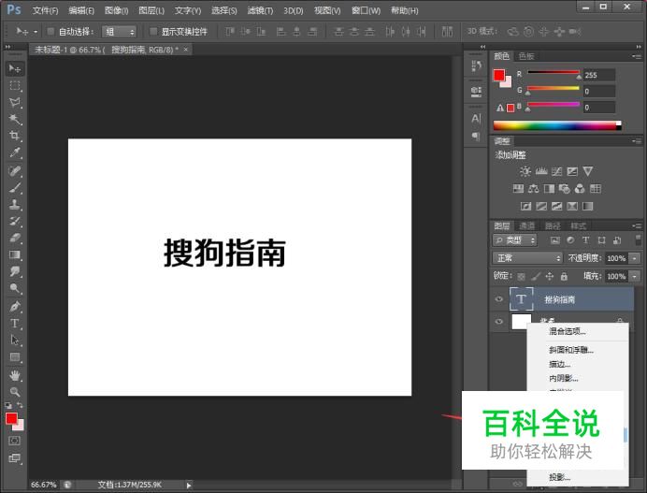Toggle pixel layer filter icon
This screenshot has width=647, height=493.
pos(555,240)
